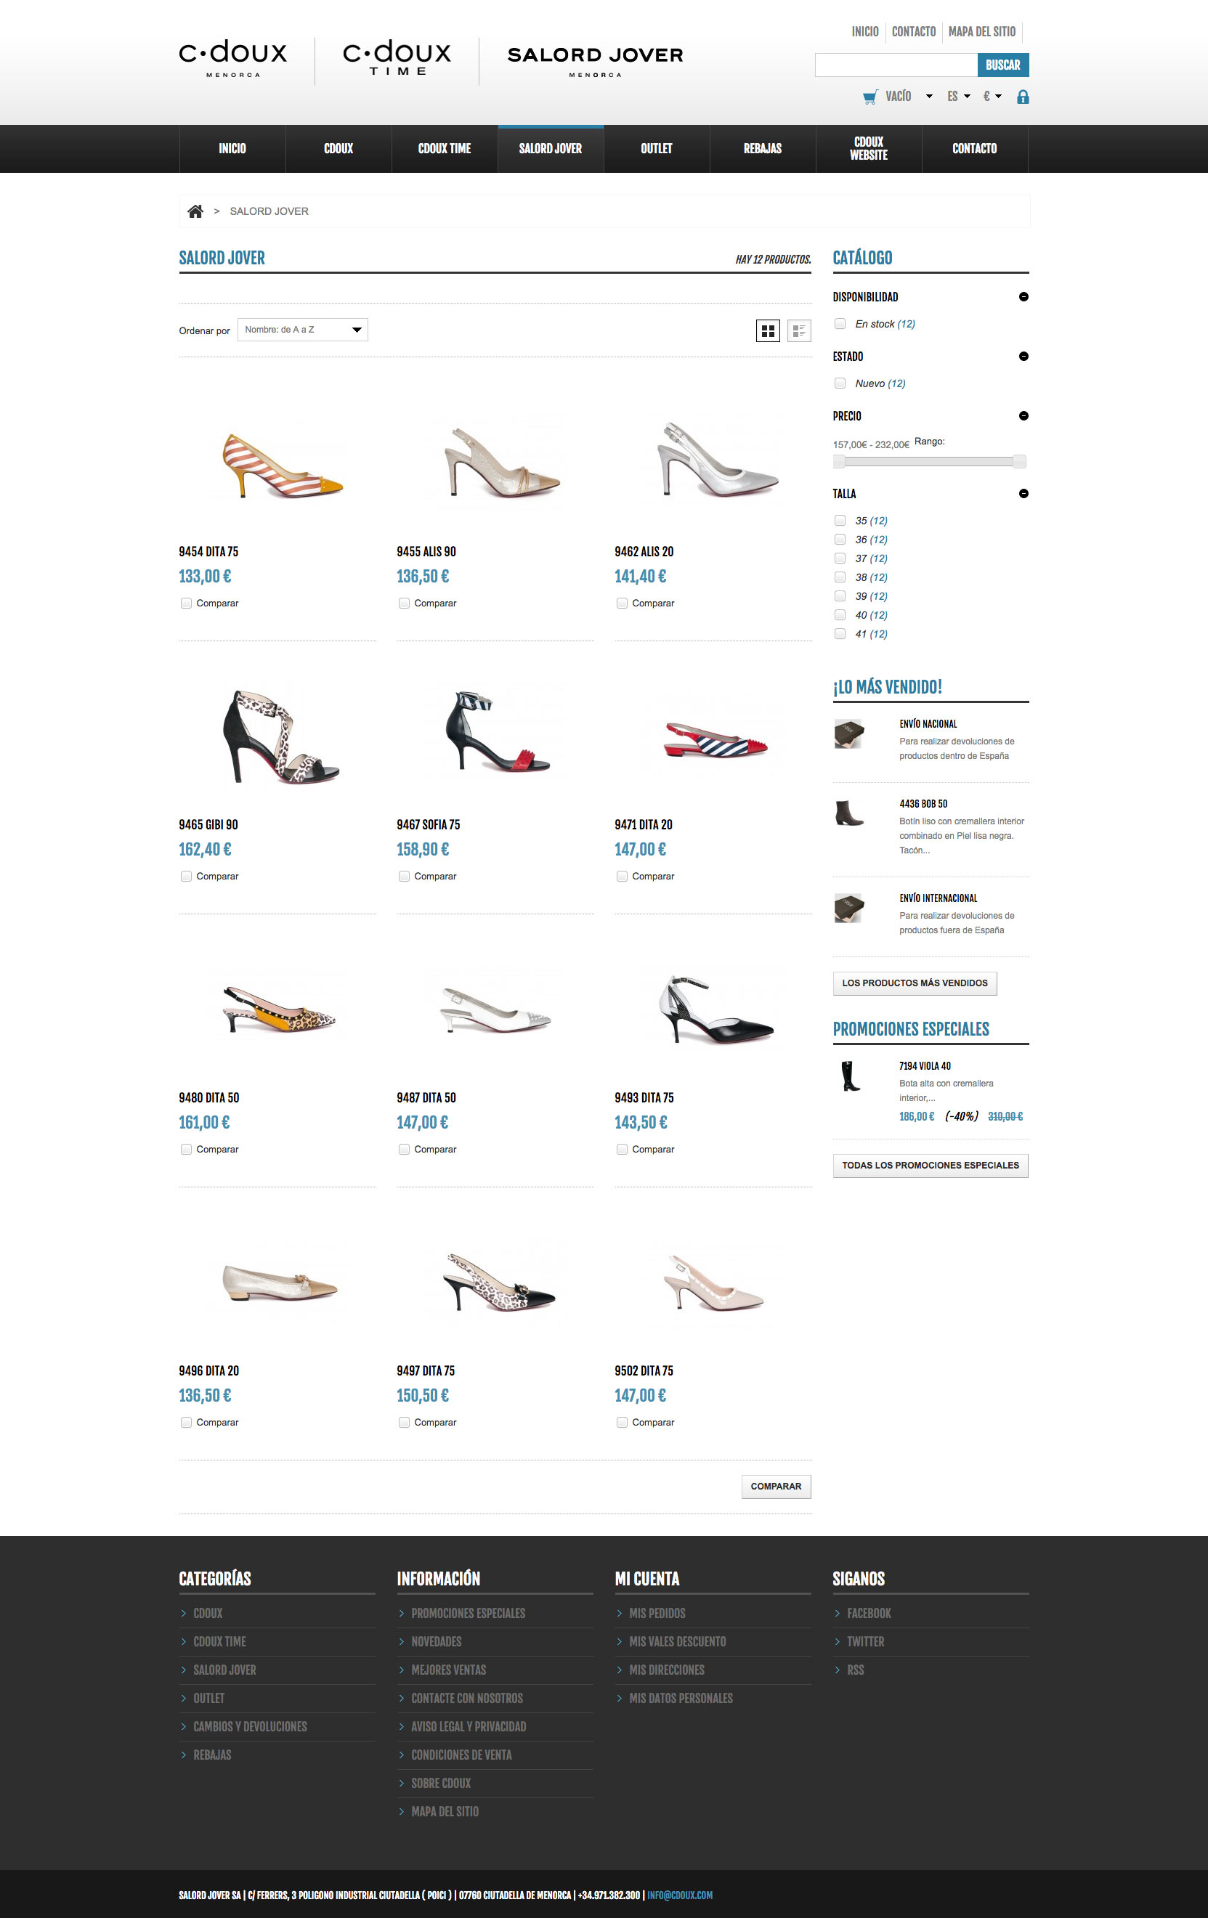The height and width of the screenshot is (1918, 1208).
Task: Click Todas los promociones especiales button
Action: point(931,1166)
